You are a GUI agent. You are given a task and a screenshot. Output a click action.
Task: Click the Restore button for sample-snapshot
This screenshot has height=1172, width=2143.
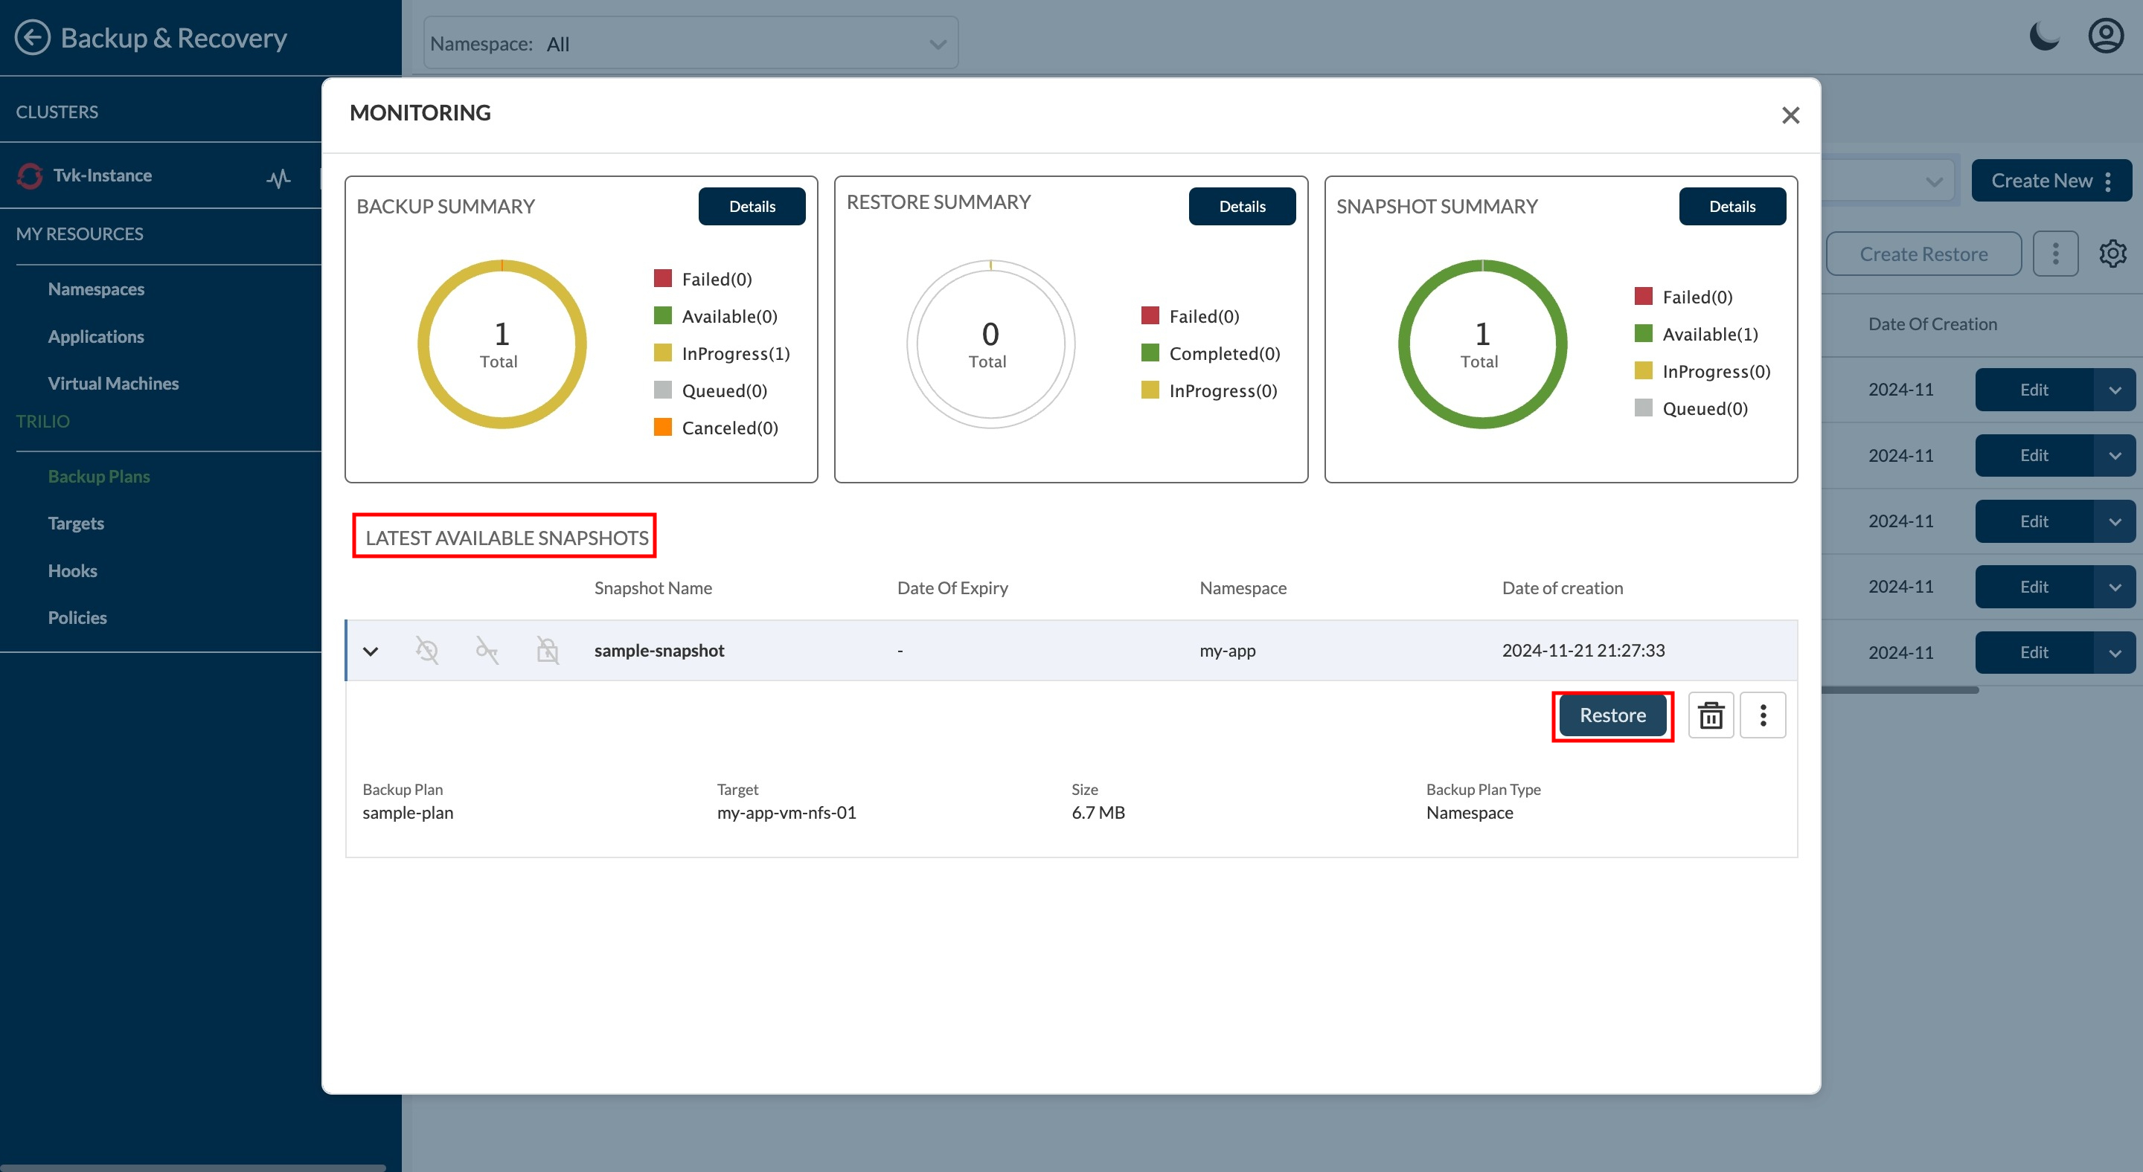coord(1612,715)
